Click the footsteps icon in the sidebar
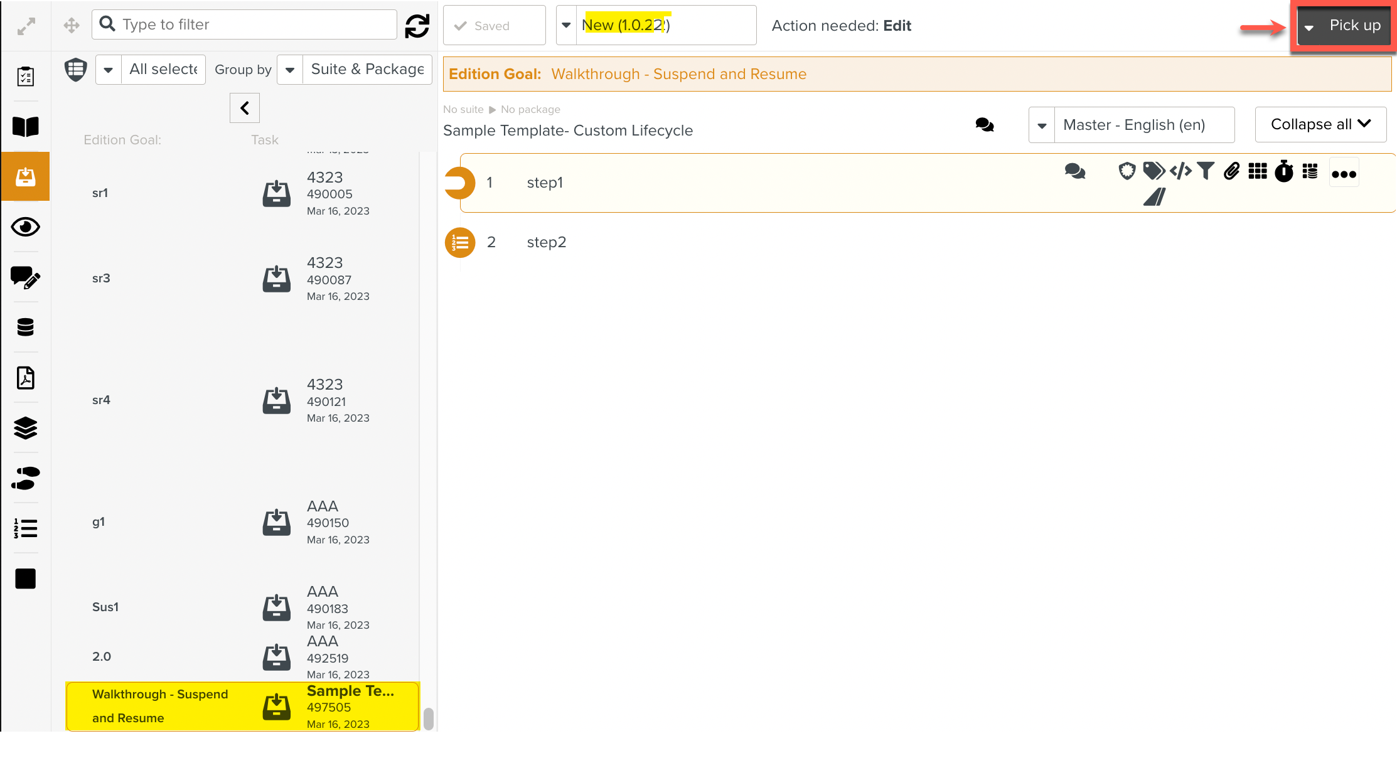The width and height of the screenshot is (1397, 763). (25, 478)
